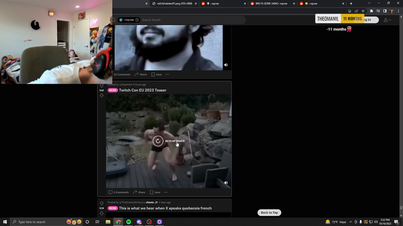403x226 pixels.
Task: Click the Chrome share page icon
Action: tap(356, 11)
